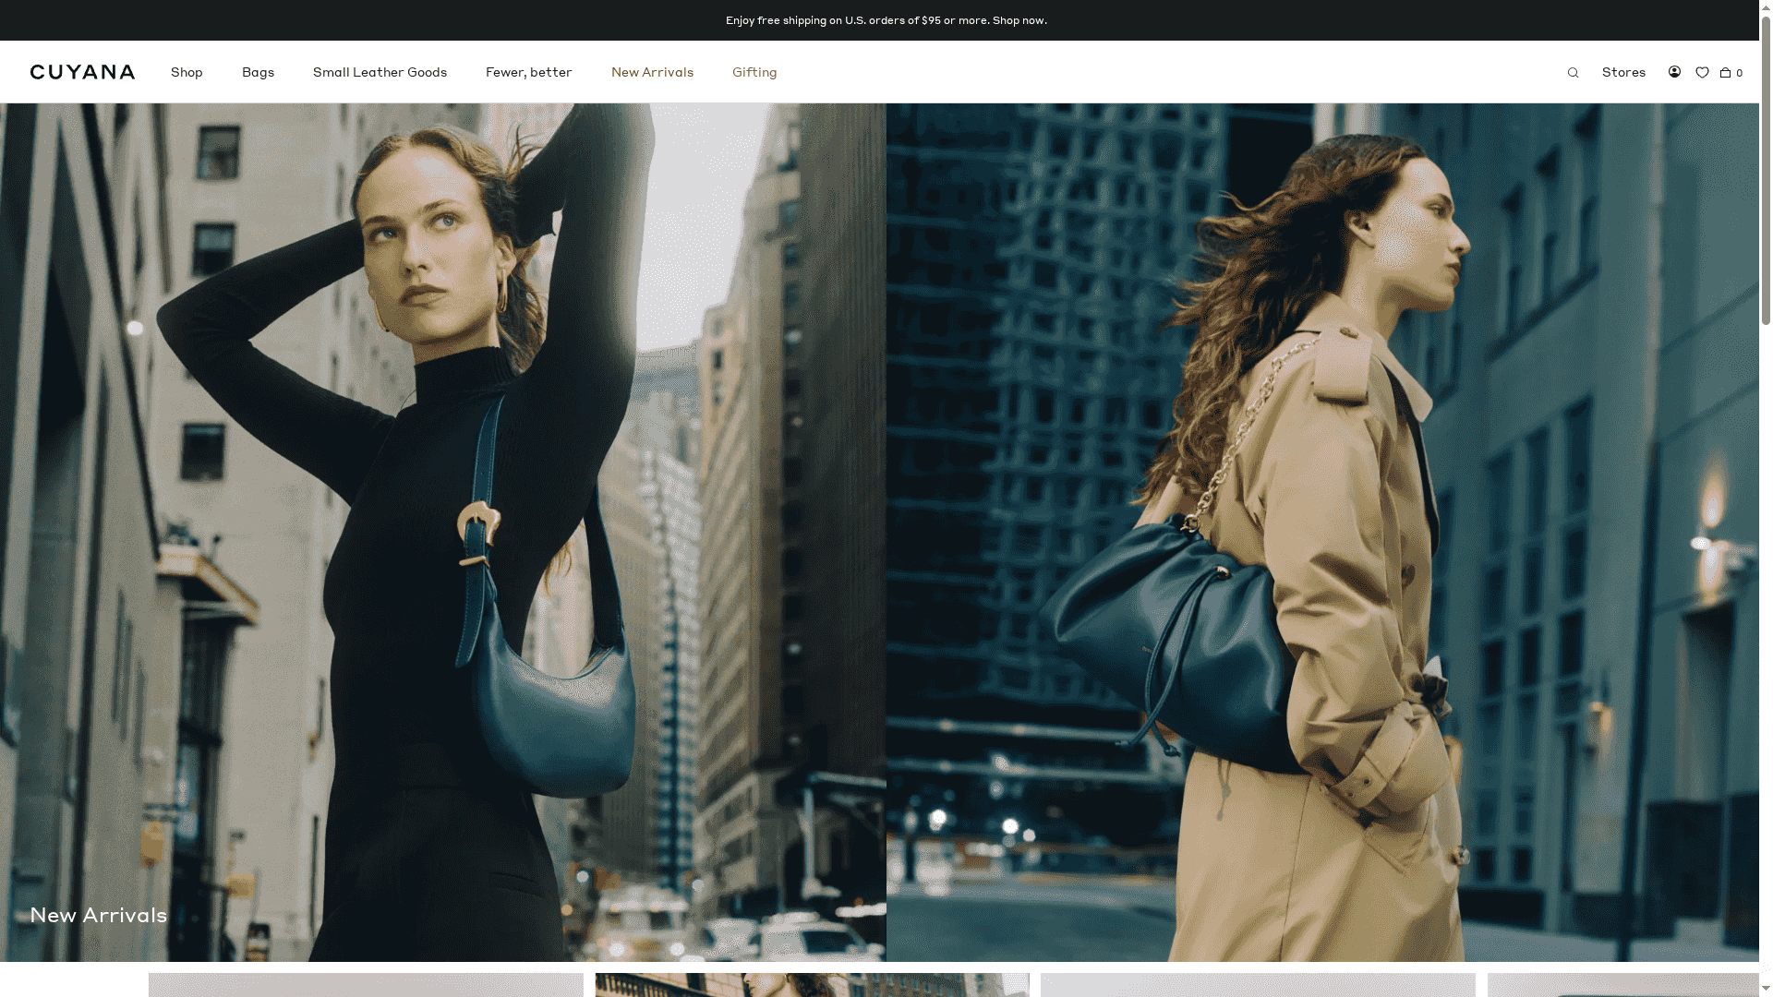This screenshot has height=997, width=1773.
Task: Open the Gifting menu
Action: pos(754,72)
